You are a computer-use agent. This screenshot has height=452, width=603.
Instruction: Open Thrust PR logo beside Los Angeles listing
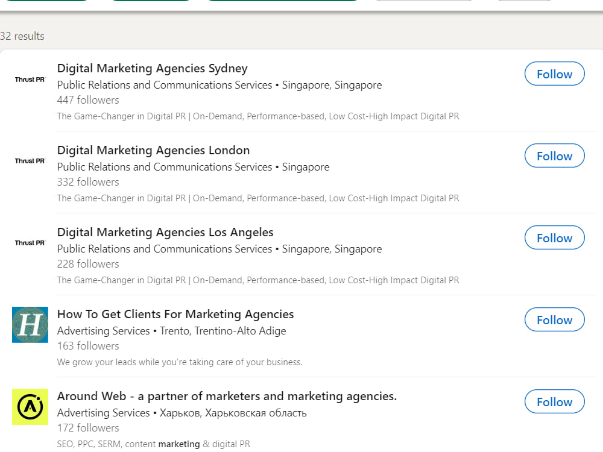point(30,243)
